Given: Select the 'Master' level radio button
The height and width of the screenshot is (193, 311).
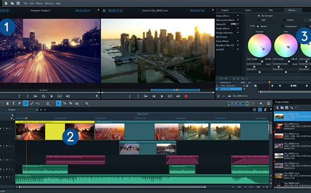Looking at the screenshot, I should click(258, 26).
